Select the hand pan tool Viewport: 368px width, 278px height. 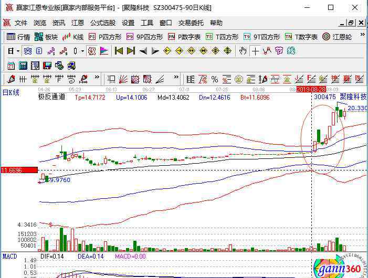(x=243, y=51)
